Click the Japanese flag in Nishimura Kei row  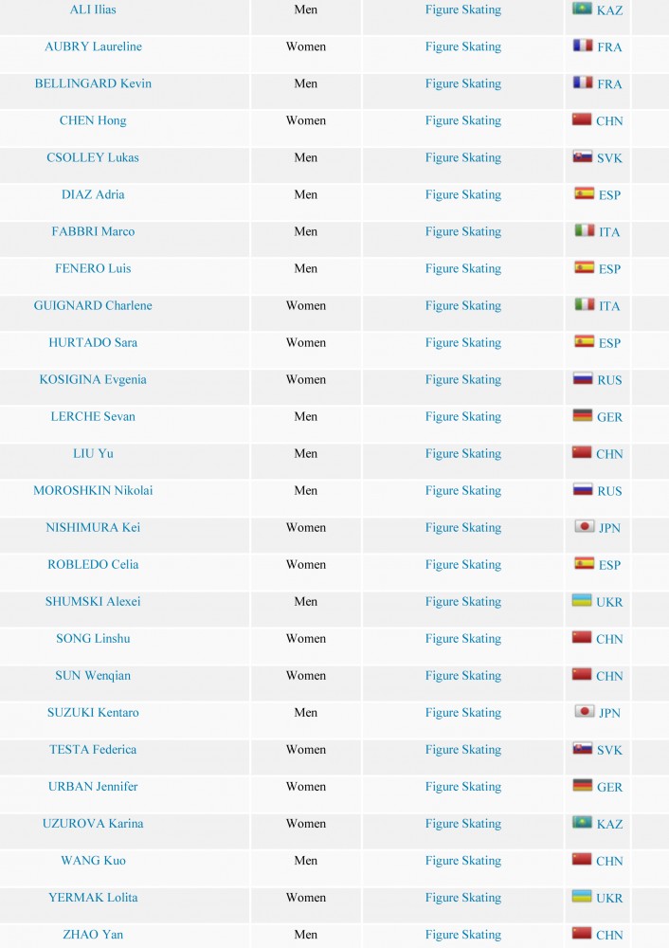point(585,526)
